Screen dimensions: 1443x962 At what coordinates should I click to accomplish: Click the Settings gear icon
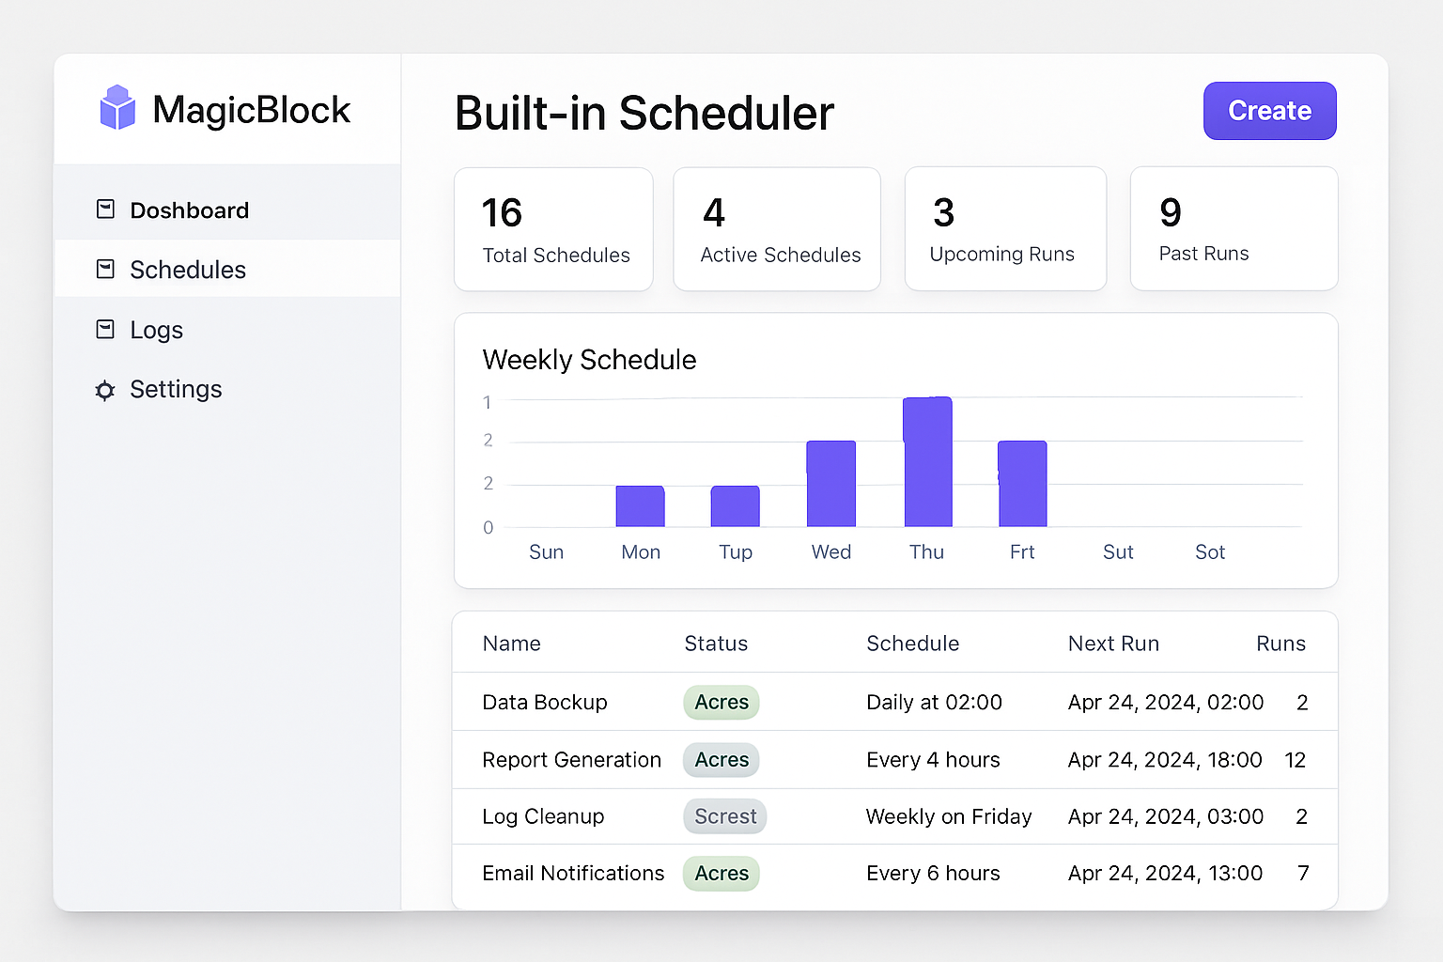[105, 390]
